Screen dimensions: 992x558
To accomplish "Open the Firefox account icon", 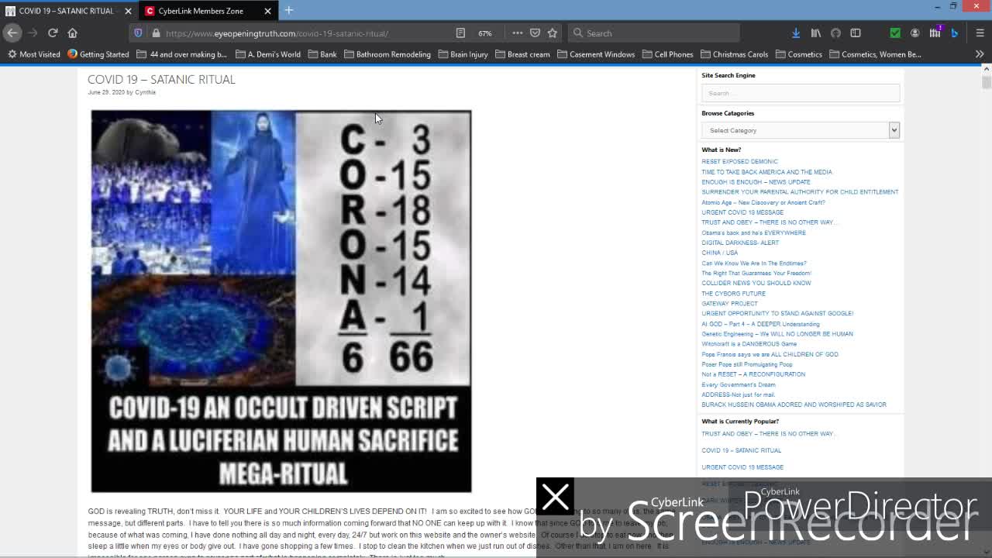I will coord(915,33).
